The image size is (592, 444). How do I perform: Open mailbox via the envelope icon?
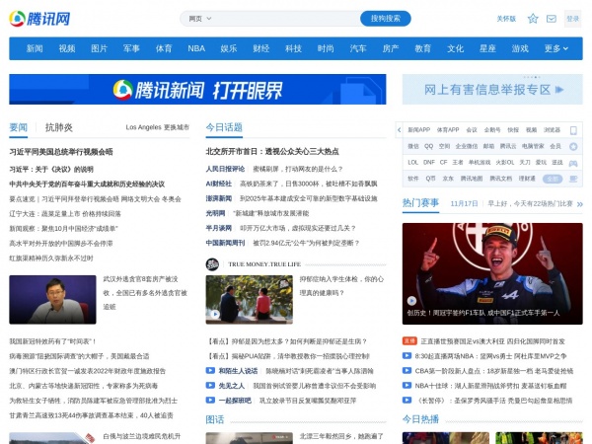coord(553,18)
